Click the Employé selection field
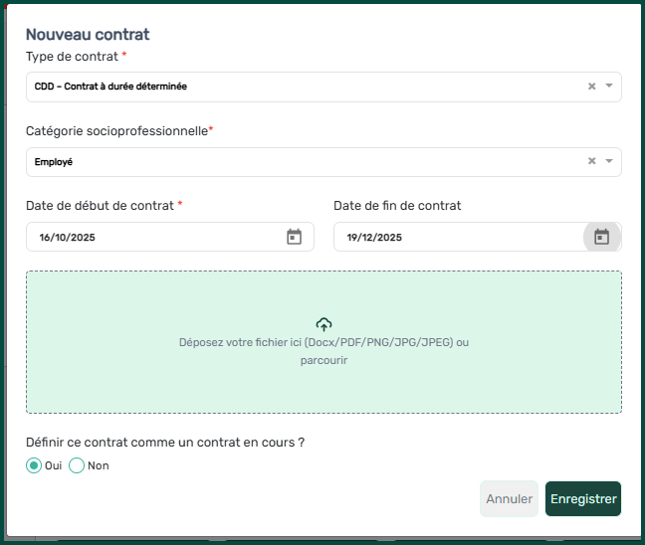This screenshot has height=545, width=645. (x=299, y=161)
